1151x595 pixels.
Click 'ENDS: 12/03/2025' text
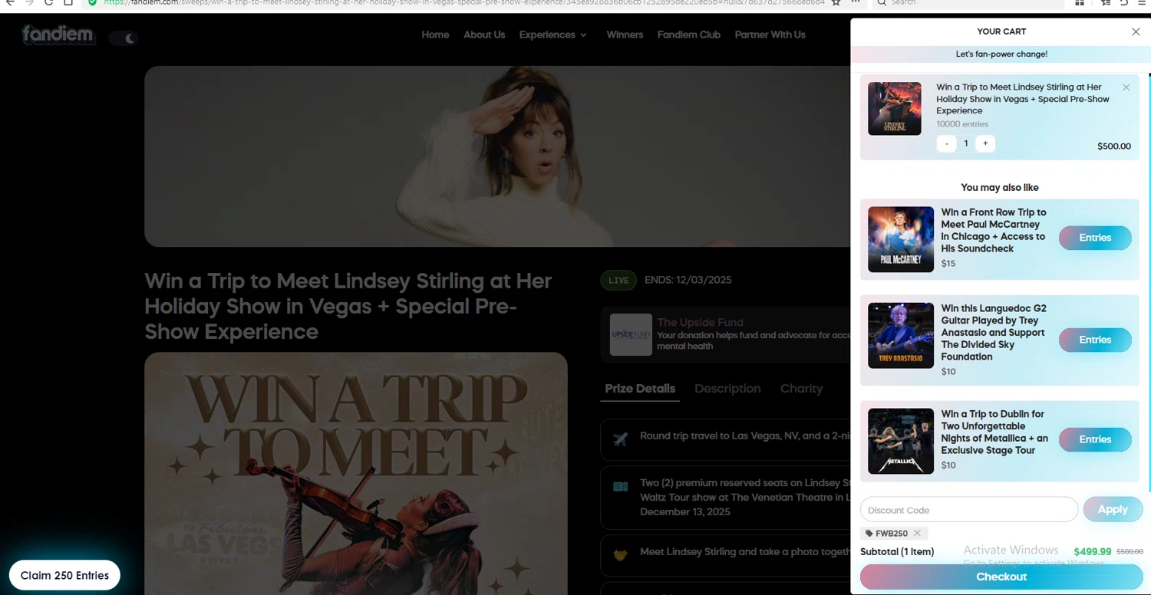(688, 280)
